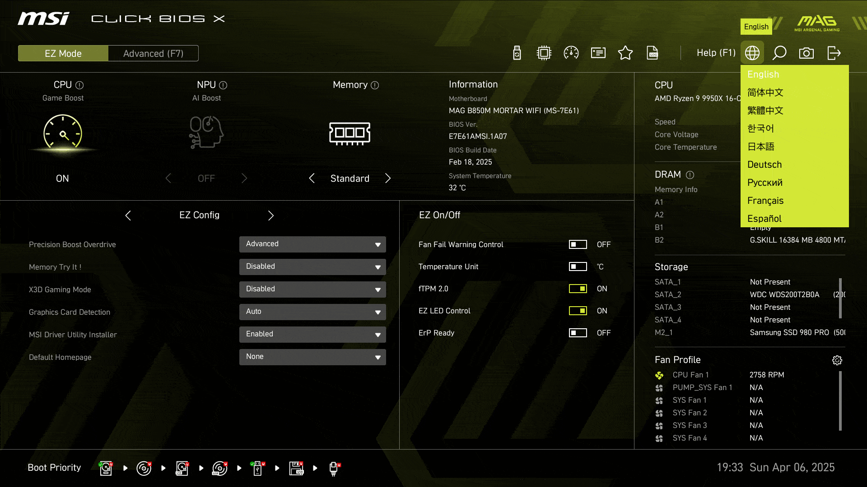This screenshot has width=867, height=487.
Task: Click the Game Boost speedometer icon
Action: click(x=63, y=133)
